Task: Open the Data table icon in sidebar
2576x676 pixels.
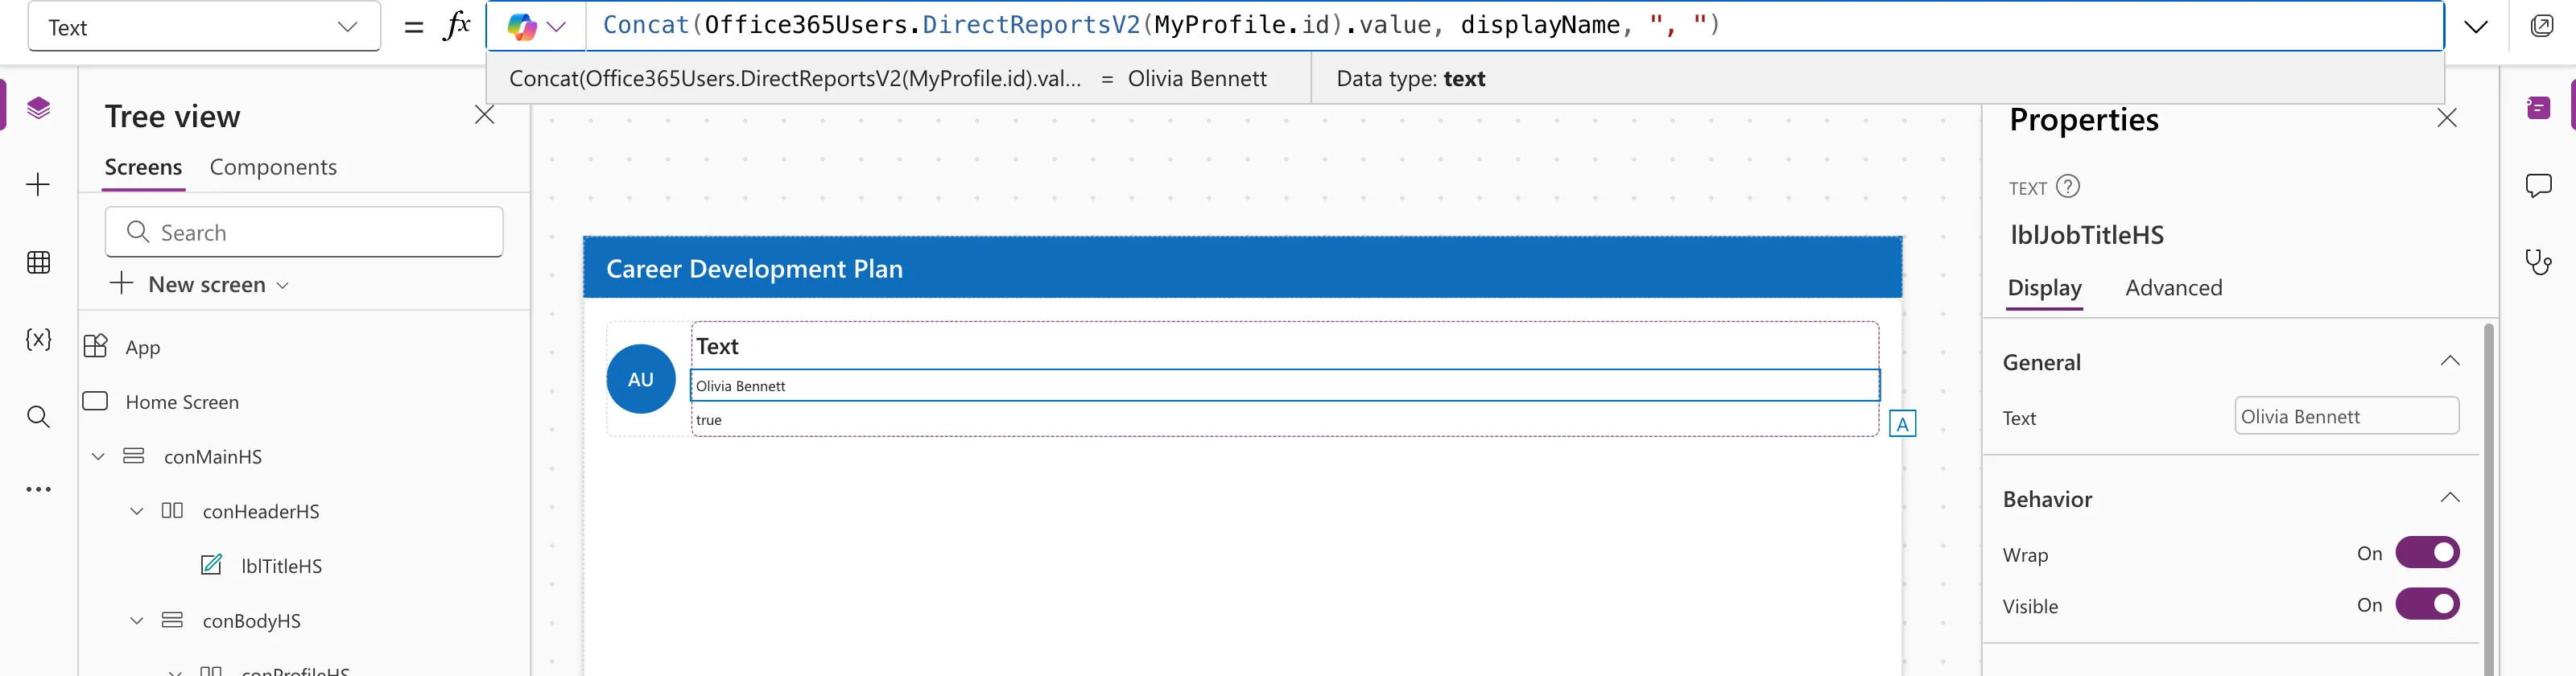Action: point(38,263)
